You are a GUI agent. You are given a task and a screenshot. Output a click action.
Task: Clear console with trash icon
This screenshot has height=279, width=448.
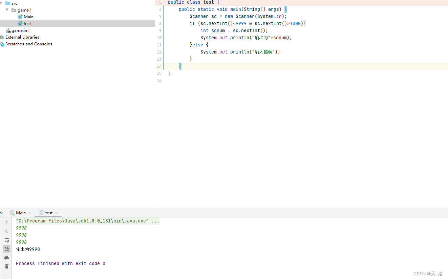pos(7,266)
